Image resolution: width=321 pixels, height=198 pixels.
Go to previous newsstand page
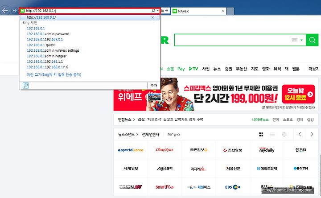click(x=300, y=134)
